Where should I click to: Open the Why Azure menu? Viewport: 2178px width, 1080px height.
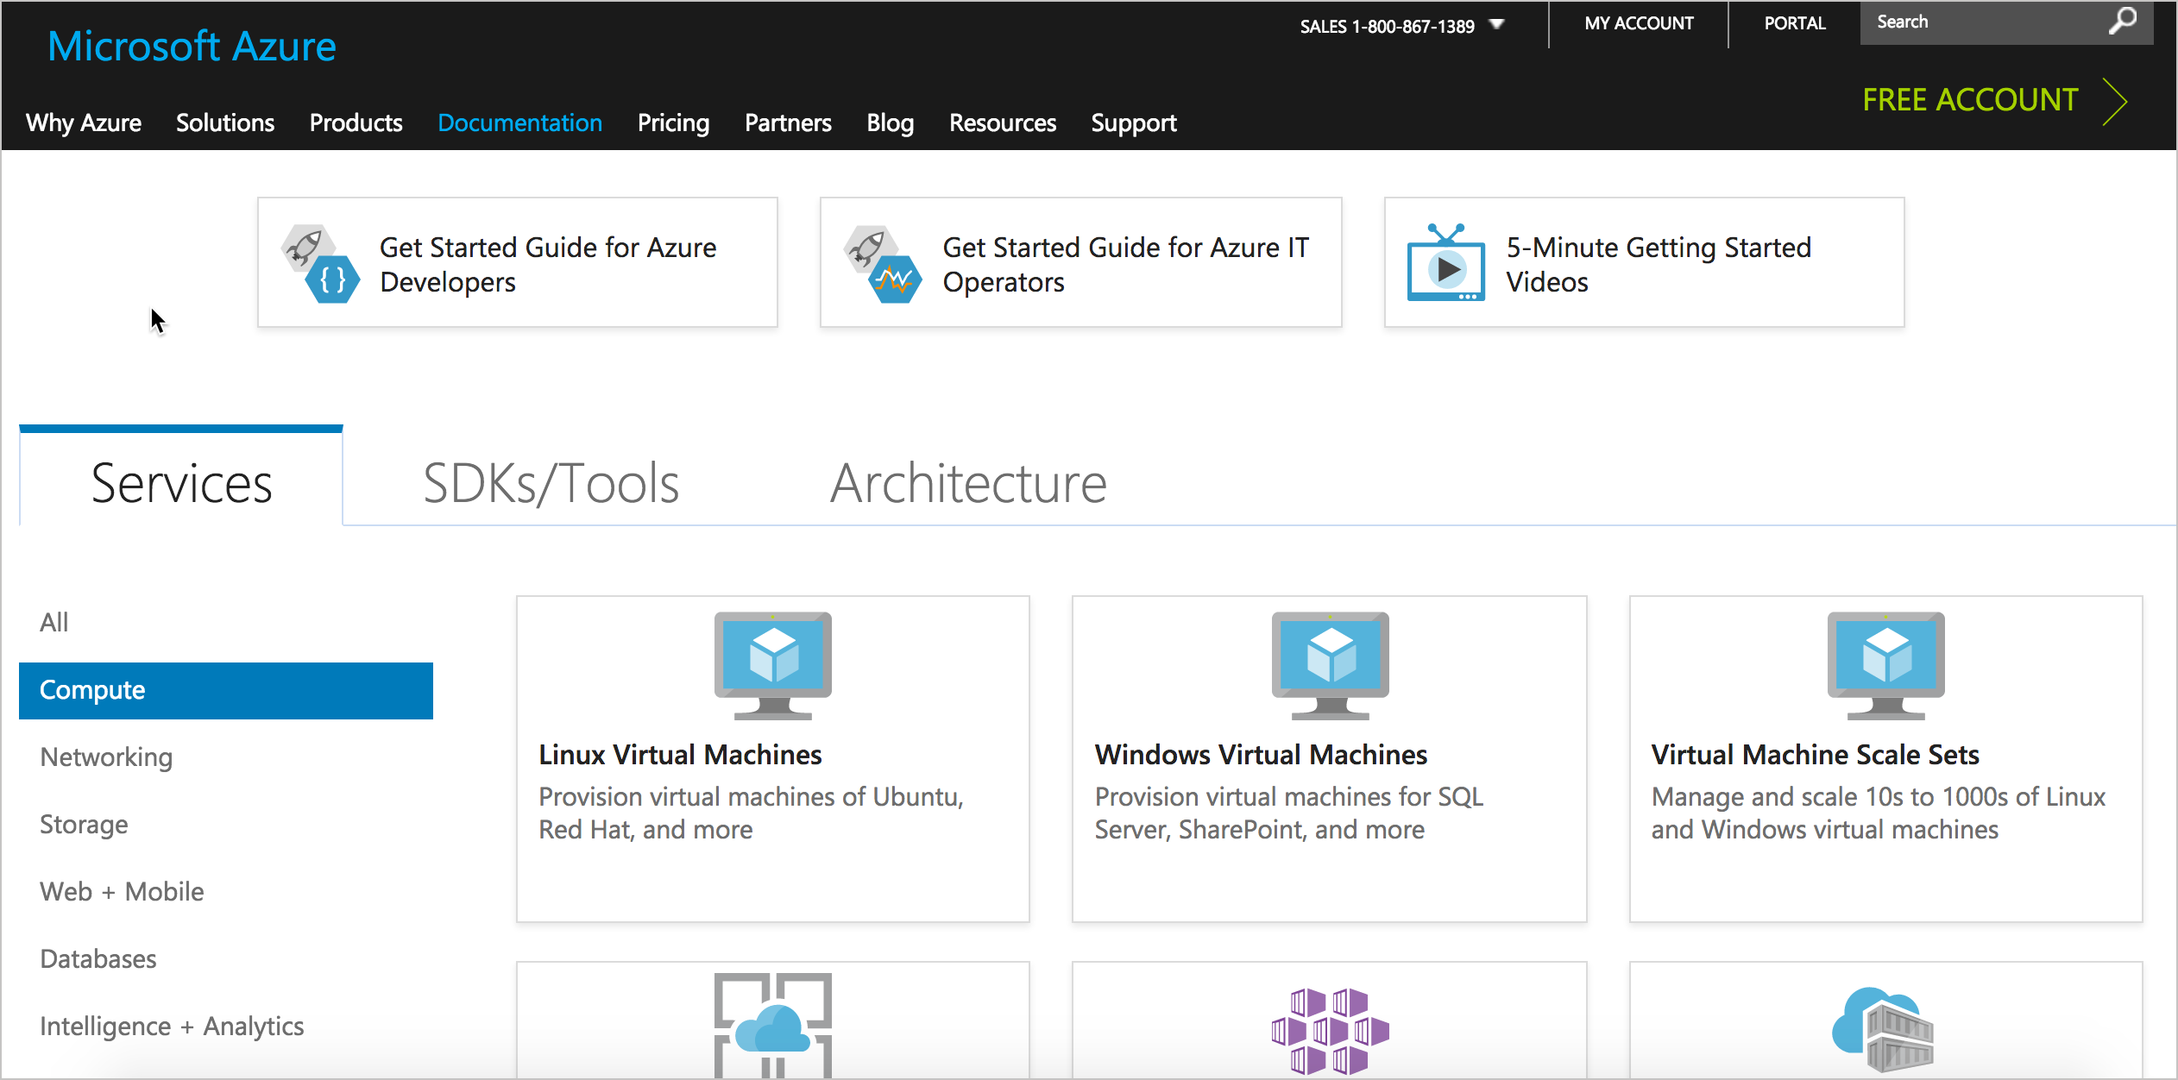pyautogui.click(x=84, y=122)
